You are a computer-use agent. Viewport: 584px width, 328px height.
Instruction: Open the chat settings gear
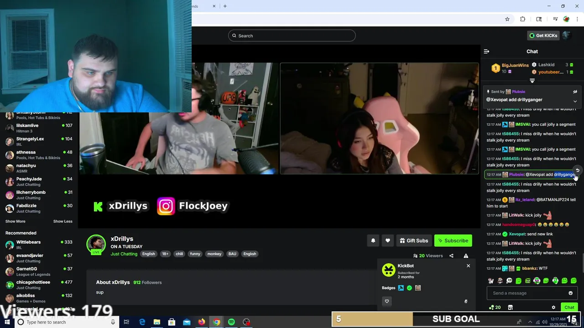pyautogui.click(x=553, y=307)
